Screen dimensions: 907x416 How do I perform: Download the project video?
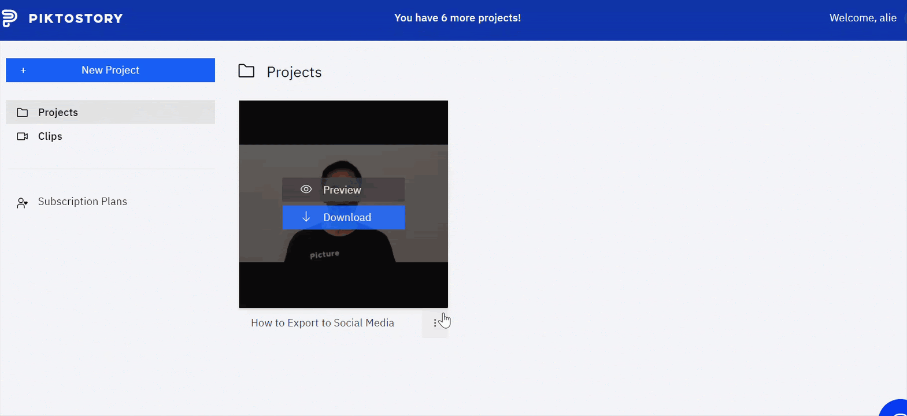pos(343,217)
